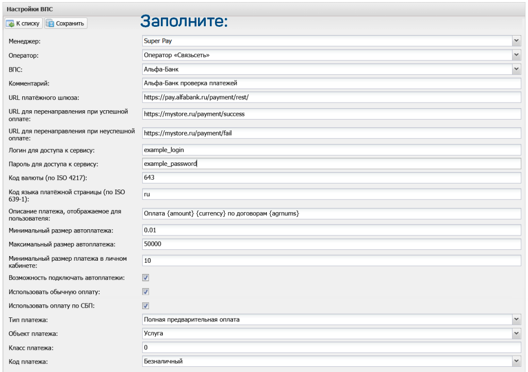Expand the «Тип платежа» dropdown
This screenshot has height=372, width=528.
coord(517,319)
